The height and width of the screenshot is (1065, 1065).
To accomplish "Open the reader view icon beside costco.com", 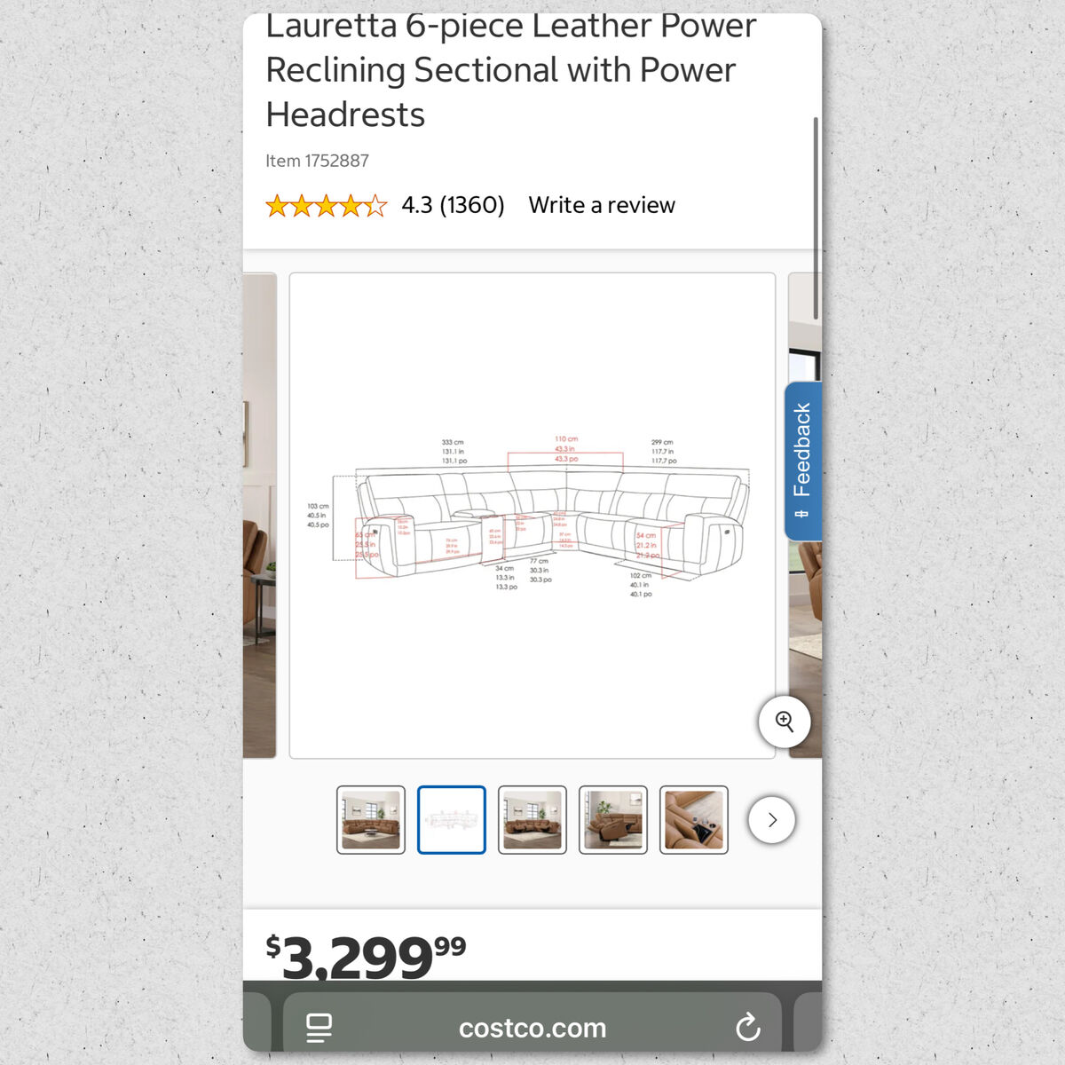I will (319, 1028).
